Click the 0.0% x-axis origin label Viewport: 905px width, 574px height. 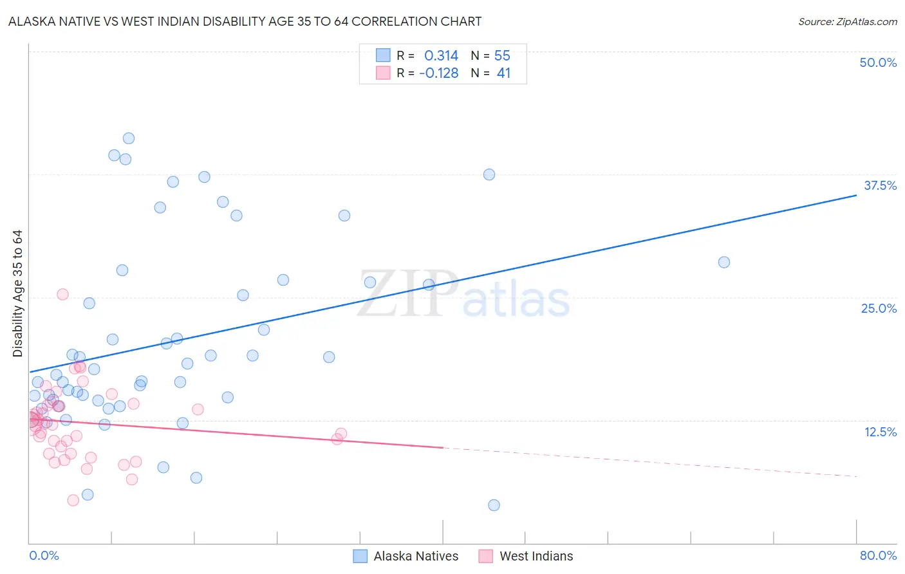(44, 555)
